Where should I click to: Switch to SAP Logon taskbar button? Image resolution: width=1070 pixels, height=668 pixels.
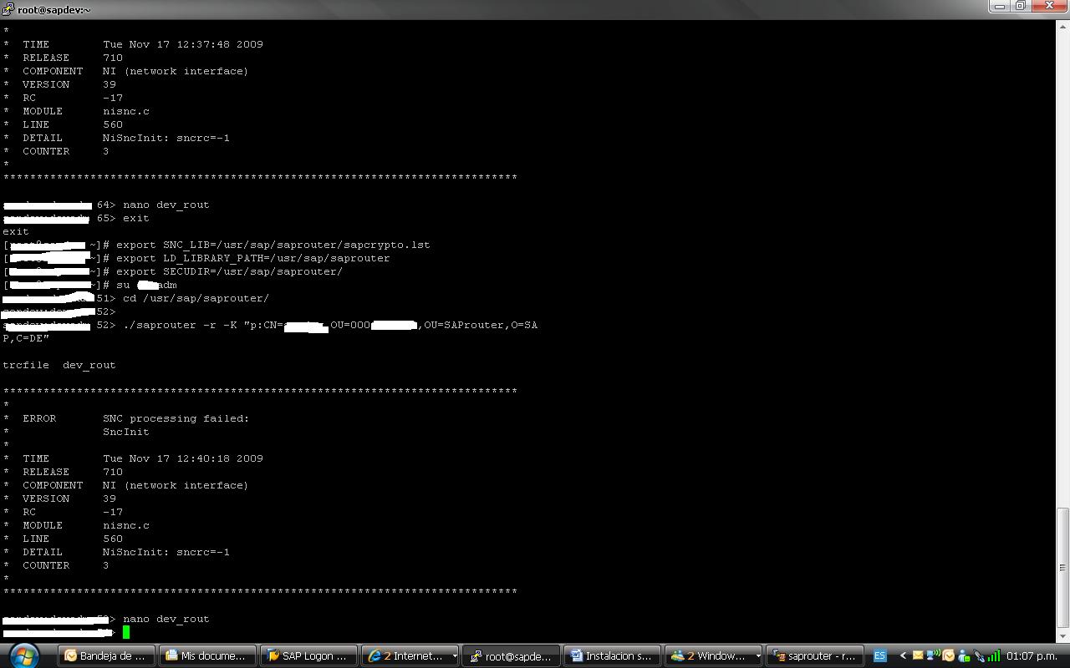(x=308, y=655)
